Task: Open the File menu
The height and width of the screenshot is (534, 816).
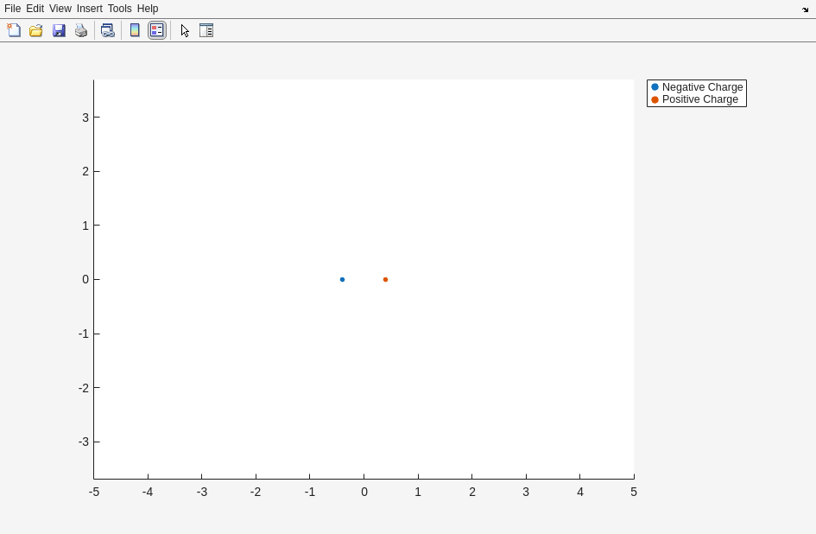Action: pos(12,9)
